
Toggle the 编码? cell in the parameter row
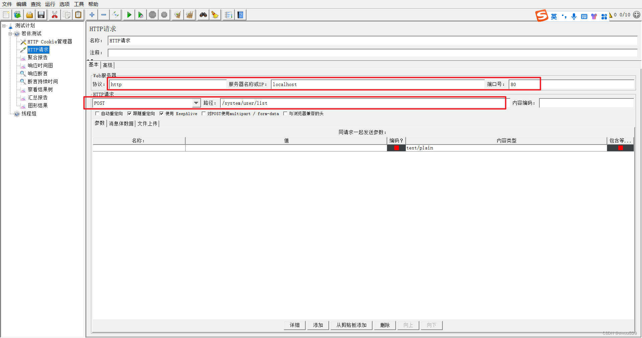tap(396, 148)
